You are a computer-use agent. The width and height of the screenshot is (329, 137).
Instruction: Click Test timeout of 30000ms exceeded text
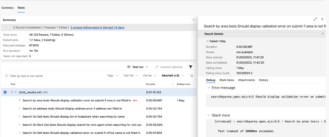pos(246,131)
